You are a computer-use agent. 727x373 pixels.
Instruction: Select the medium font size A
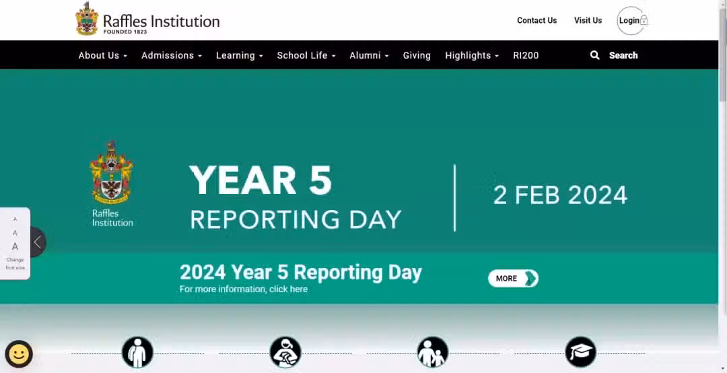coord(15,232)
